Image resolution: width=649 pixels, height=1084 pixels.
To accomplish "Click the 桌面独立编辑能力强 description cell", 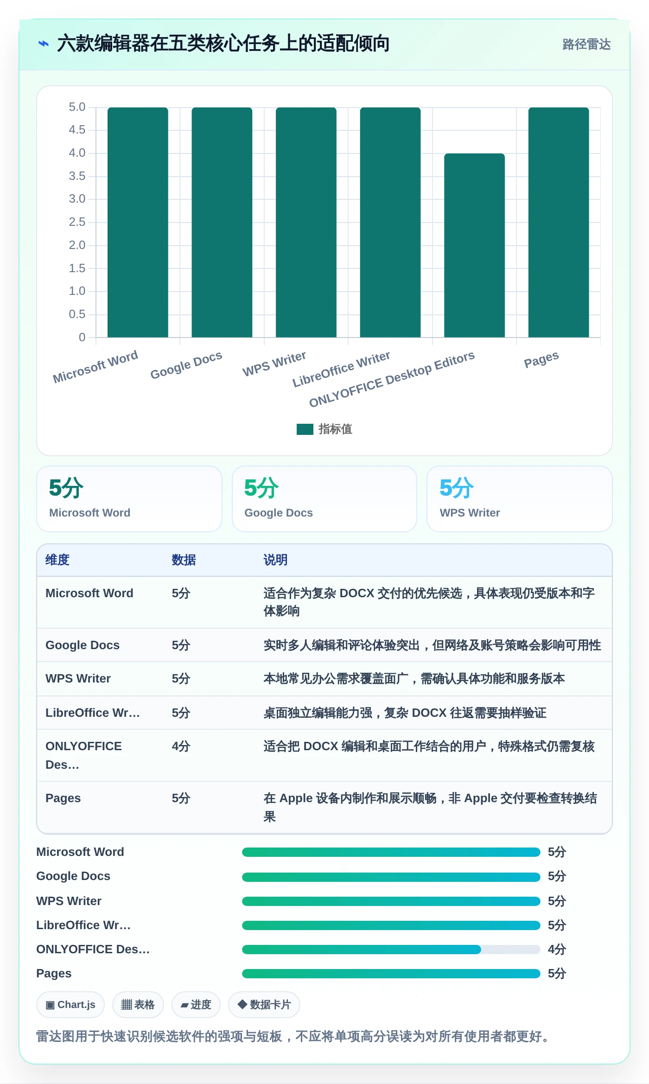I will point(405,713).
